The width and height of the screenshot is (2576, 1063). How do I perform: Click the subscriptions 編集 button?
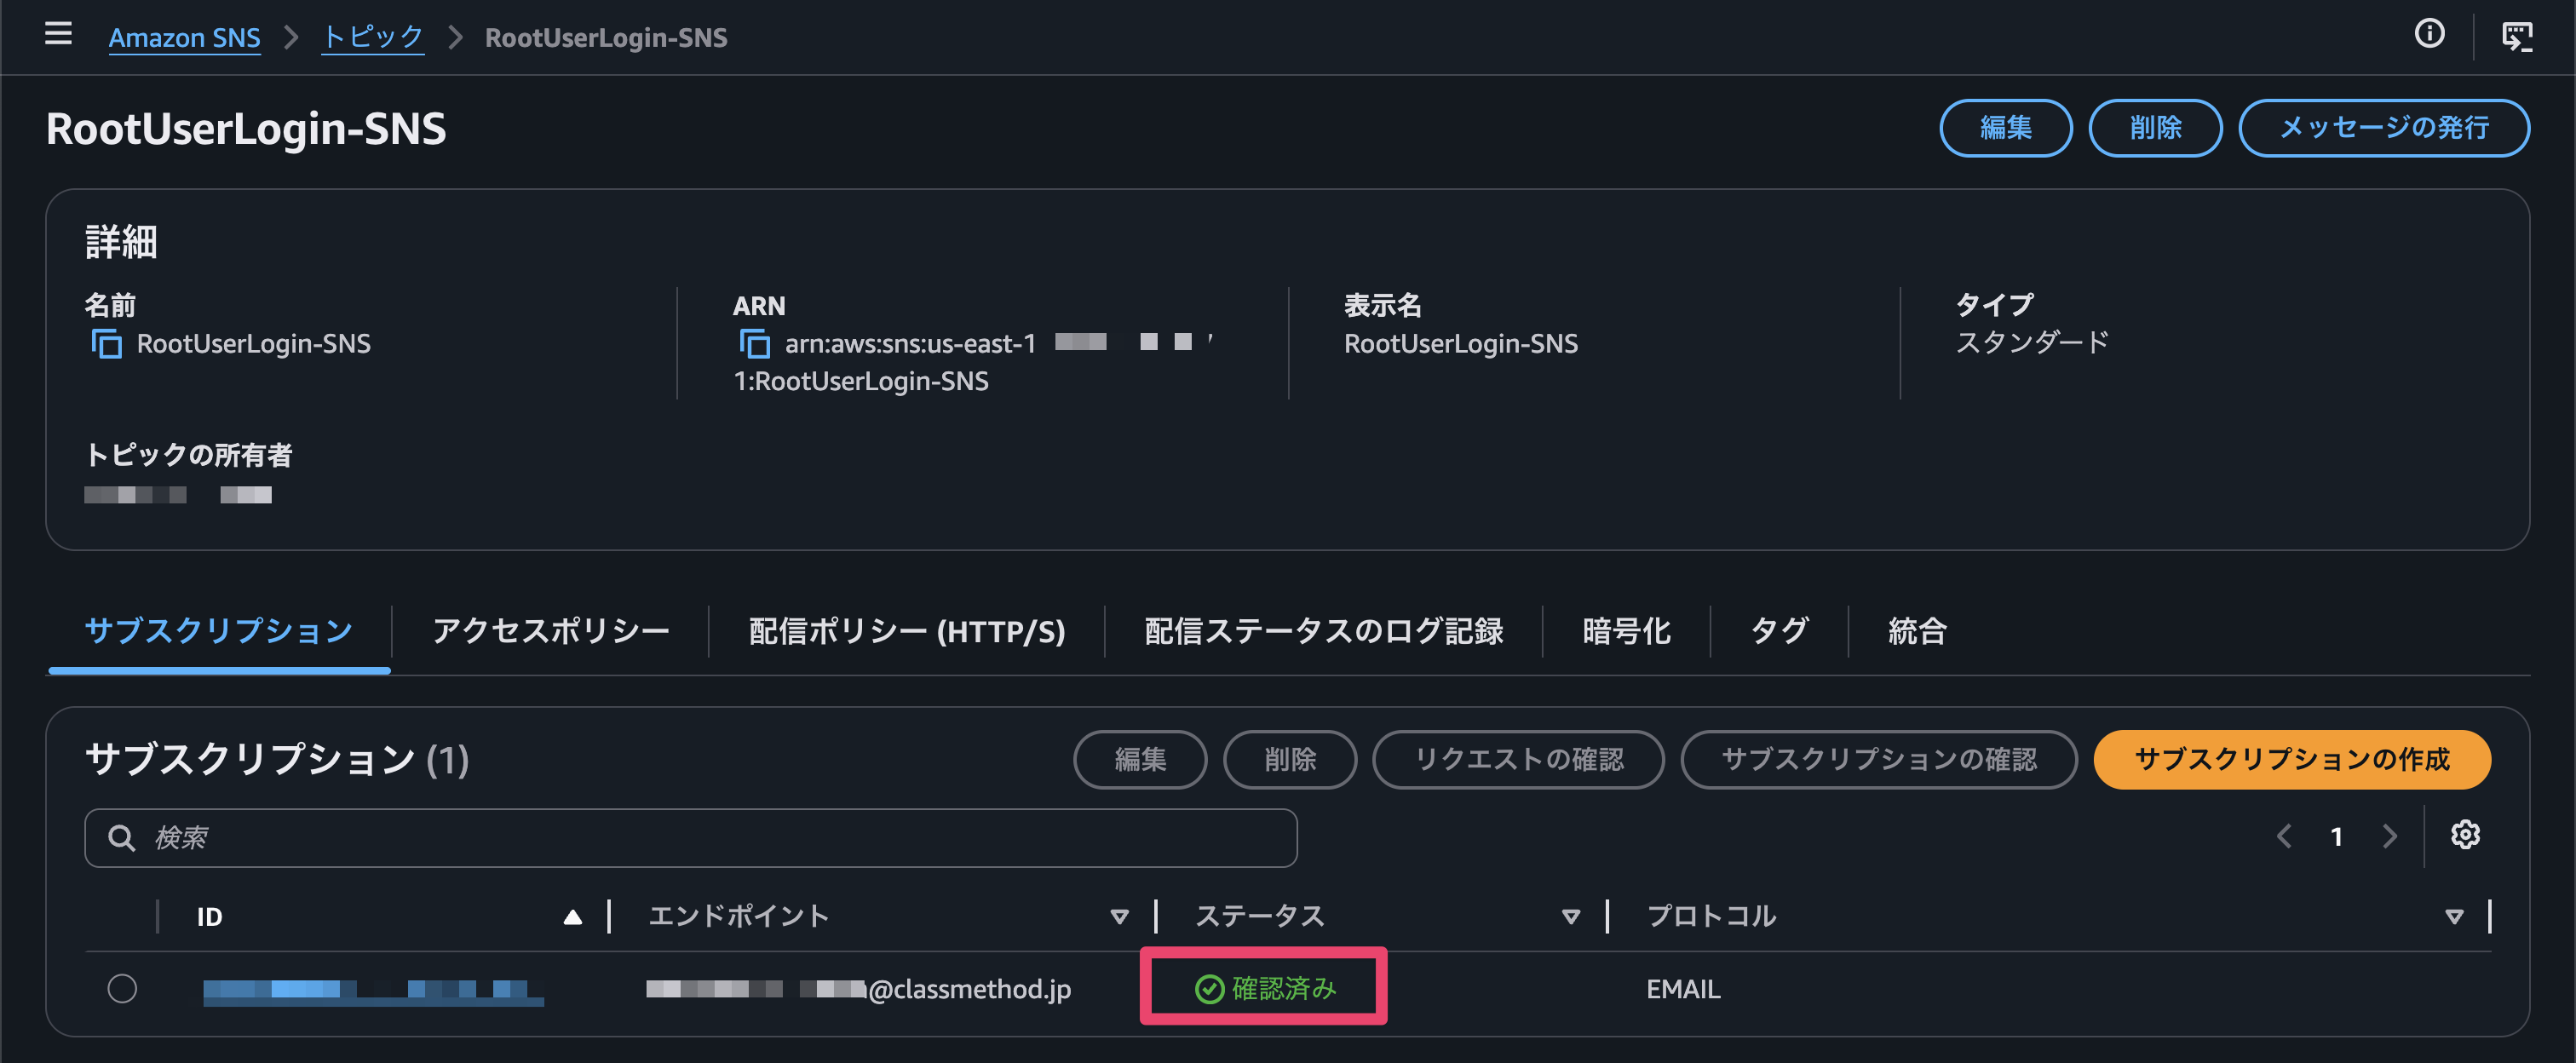pyautogui.click(x=1140, y=759)
